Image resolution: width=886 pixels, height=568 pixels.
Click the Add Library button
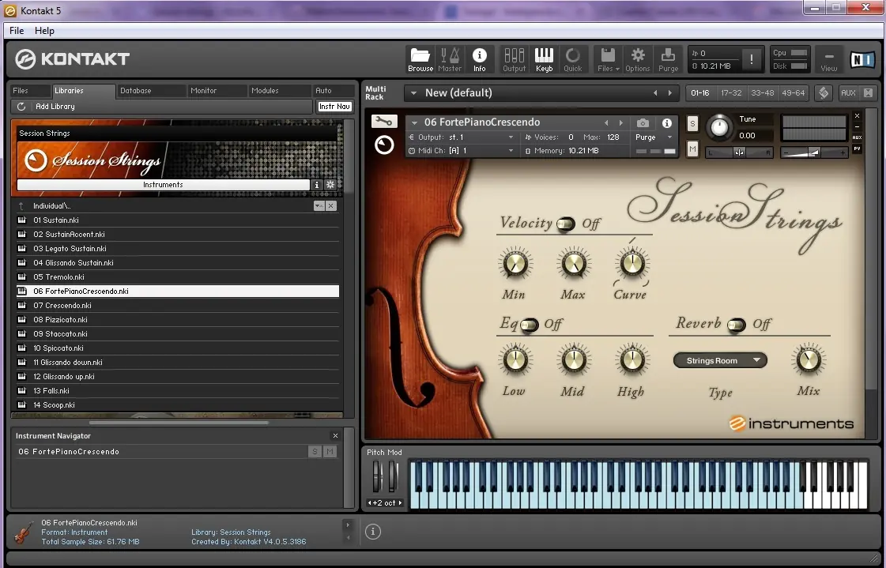click(55, 106)
